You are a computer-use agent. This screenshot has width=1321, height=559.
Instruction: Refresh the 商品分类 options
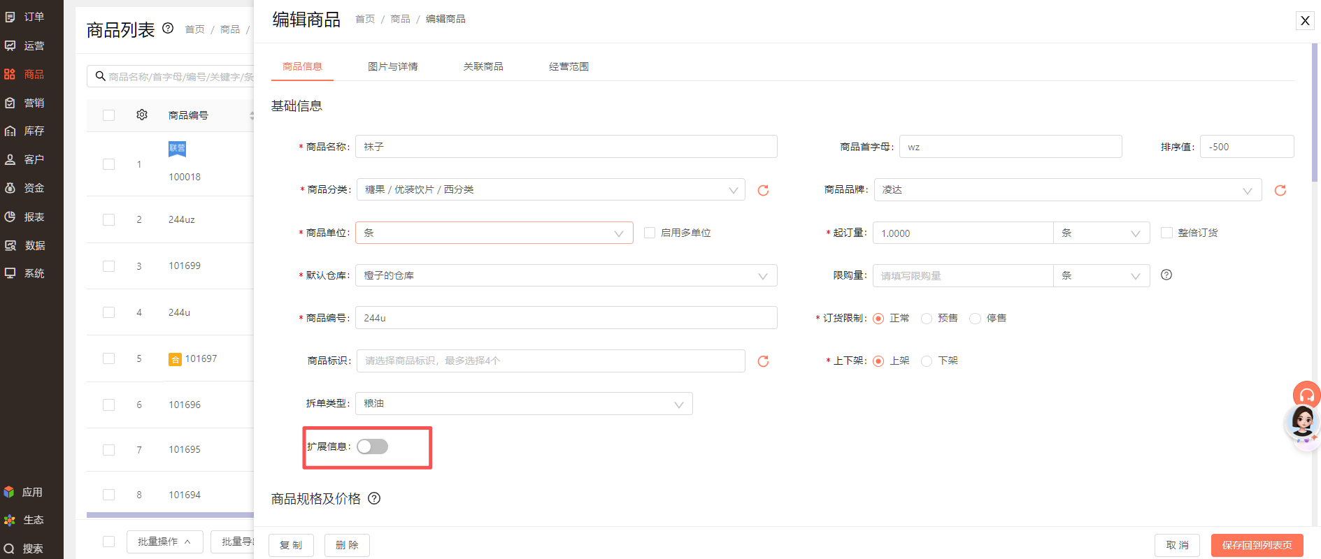pyautogui.click(x=763, y=190)
